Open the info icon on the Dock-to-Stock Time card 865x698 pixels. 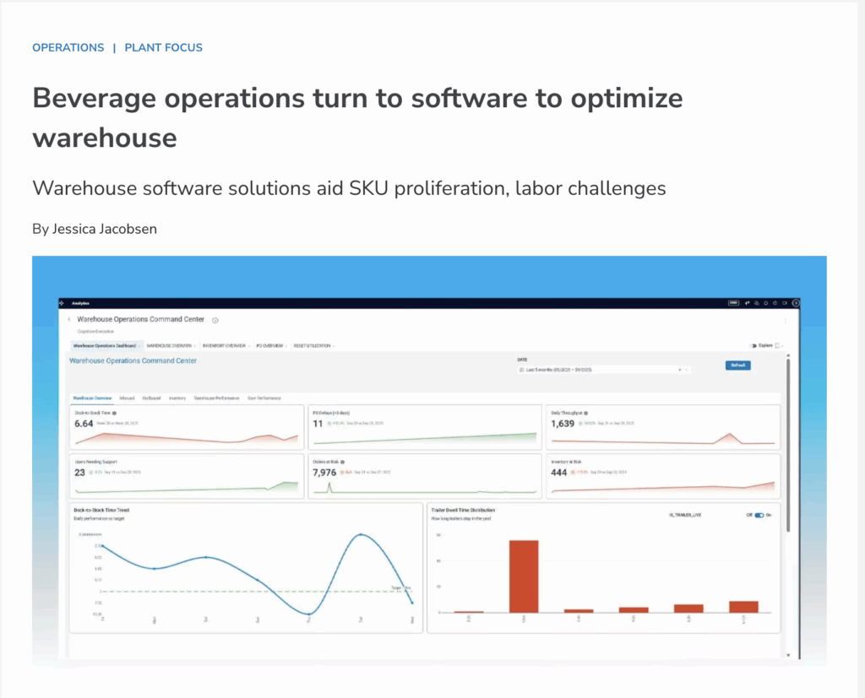pyautogui.click(x=115, y=414)
